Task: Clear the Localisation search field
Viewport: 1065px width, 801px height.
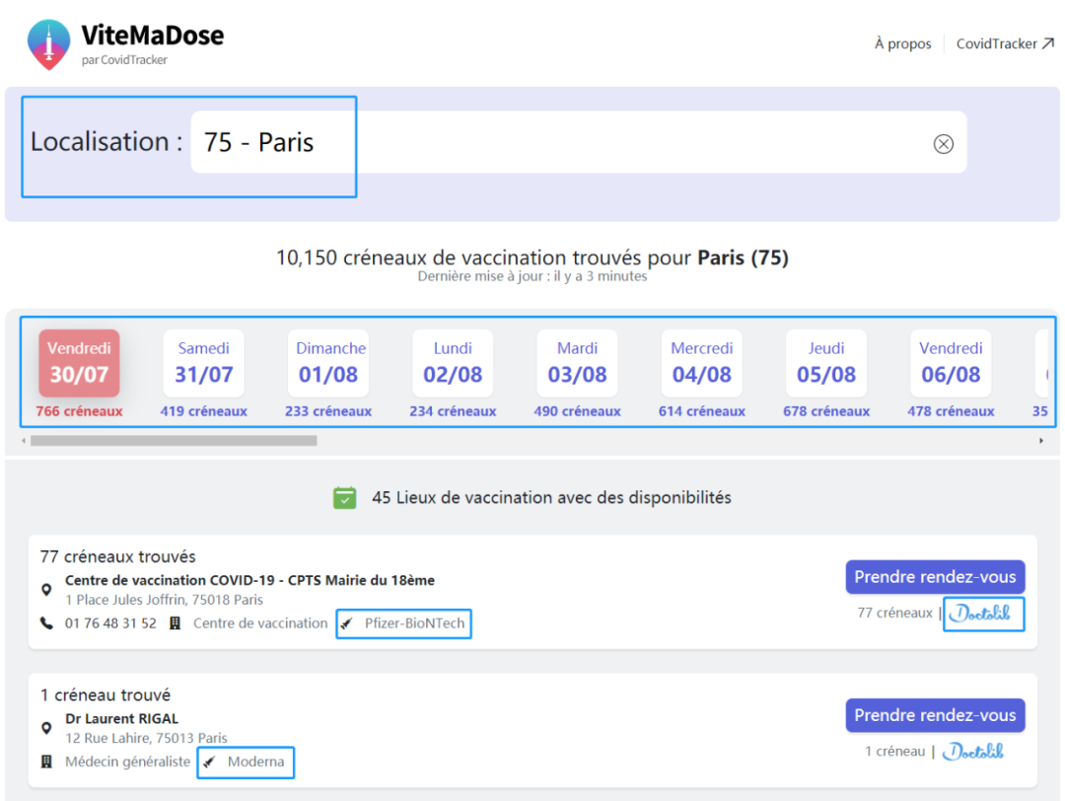Action: click(943, 144)
